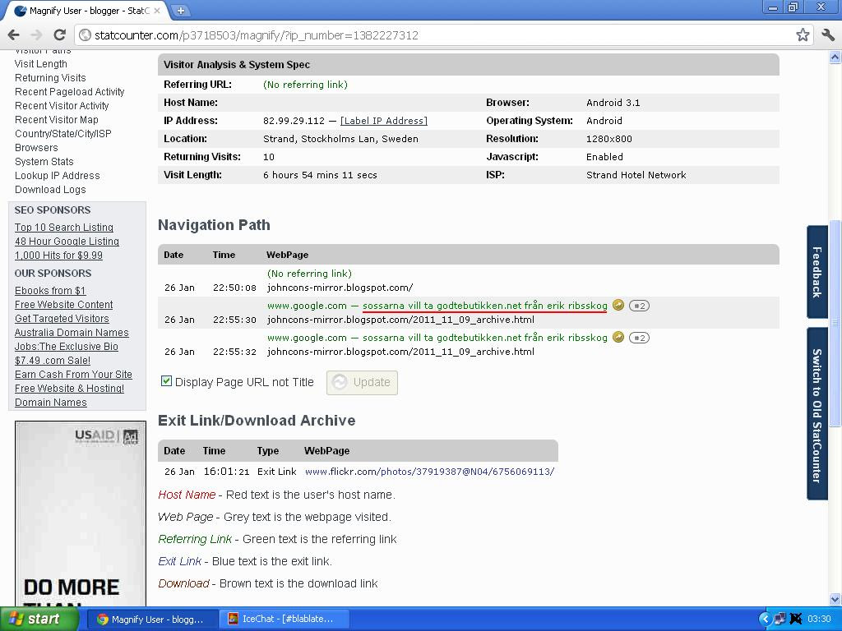Screen dimensions: 842x631
Task: Click the scrollbar down arrow
Action: click(835, 599)
